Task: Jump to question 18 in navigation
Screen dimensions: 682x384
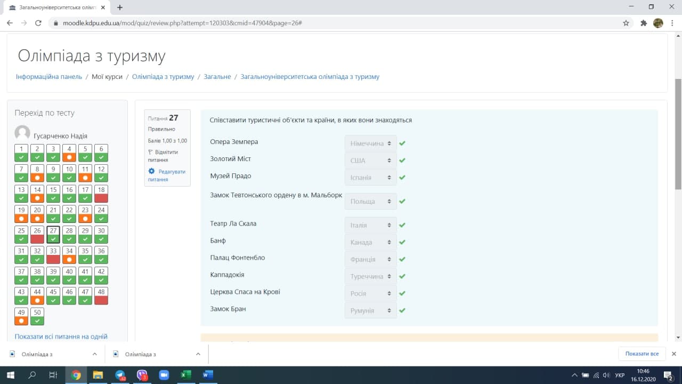Action: pos(101,194)
